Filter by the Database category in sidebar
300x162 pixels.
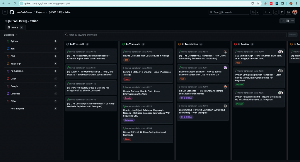[32, 94]
